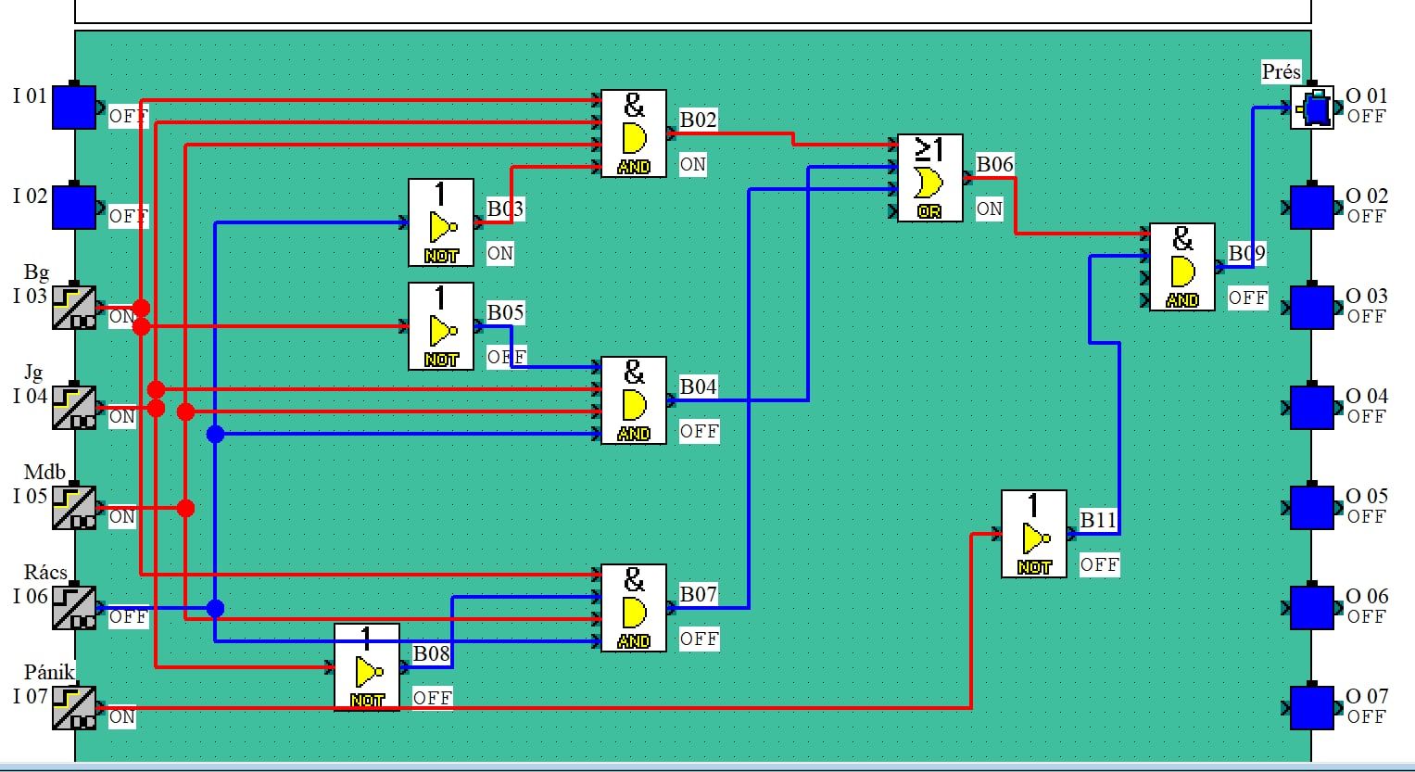Click the OFF status of output O 07
1415x772 pixels.
coord(1367,716)
